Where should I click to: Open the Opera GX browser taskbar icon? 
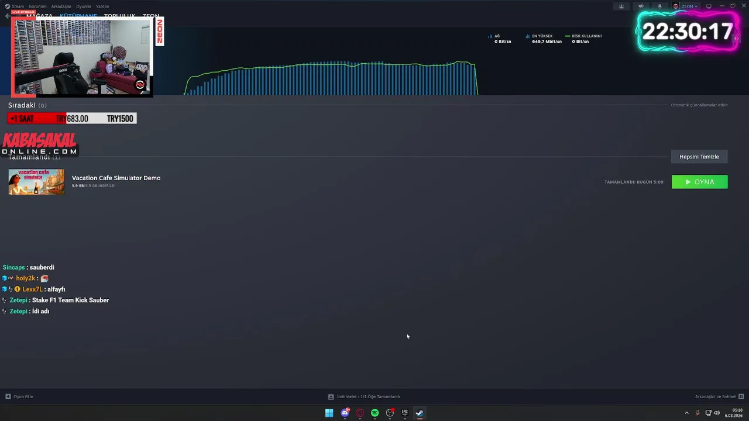(x=360, y=413)
